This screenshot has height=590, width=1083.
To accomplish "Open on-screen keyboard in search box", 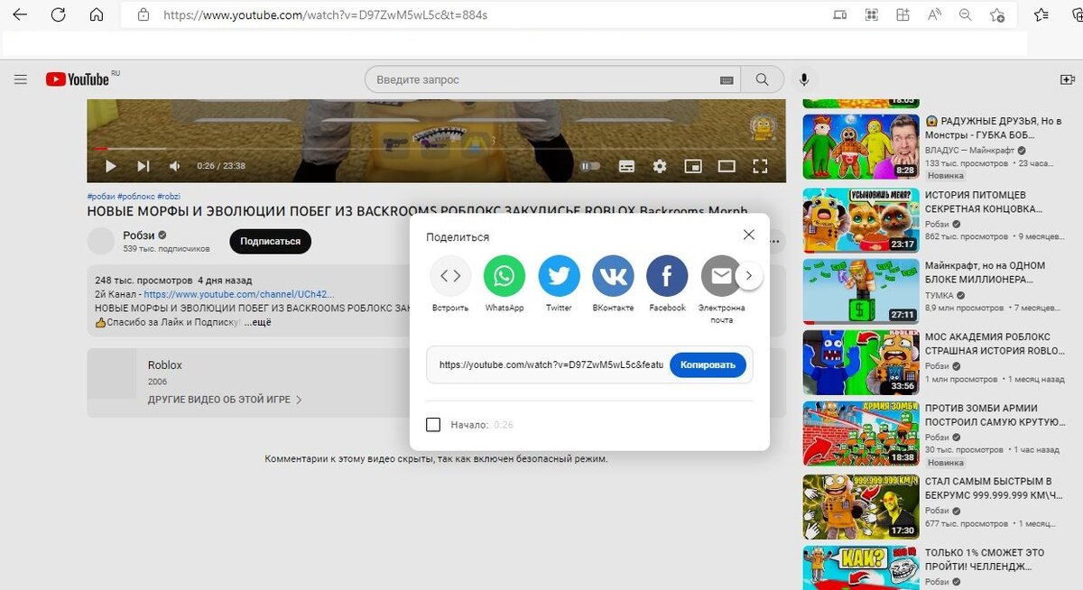I will pyautogui.click(x=727, y=80).
